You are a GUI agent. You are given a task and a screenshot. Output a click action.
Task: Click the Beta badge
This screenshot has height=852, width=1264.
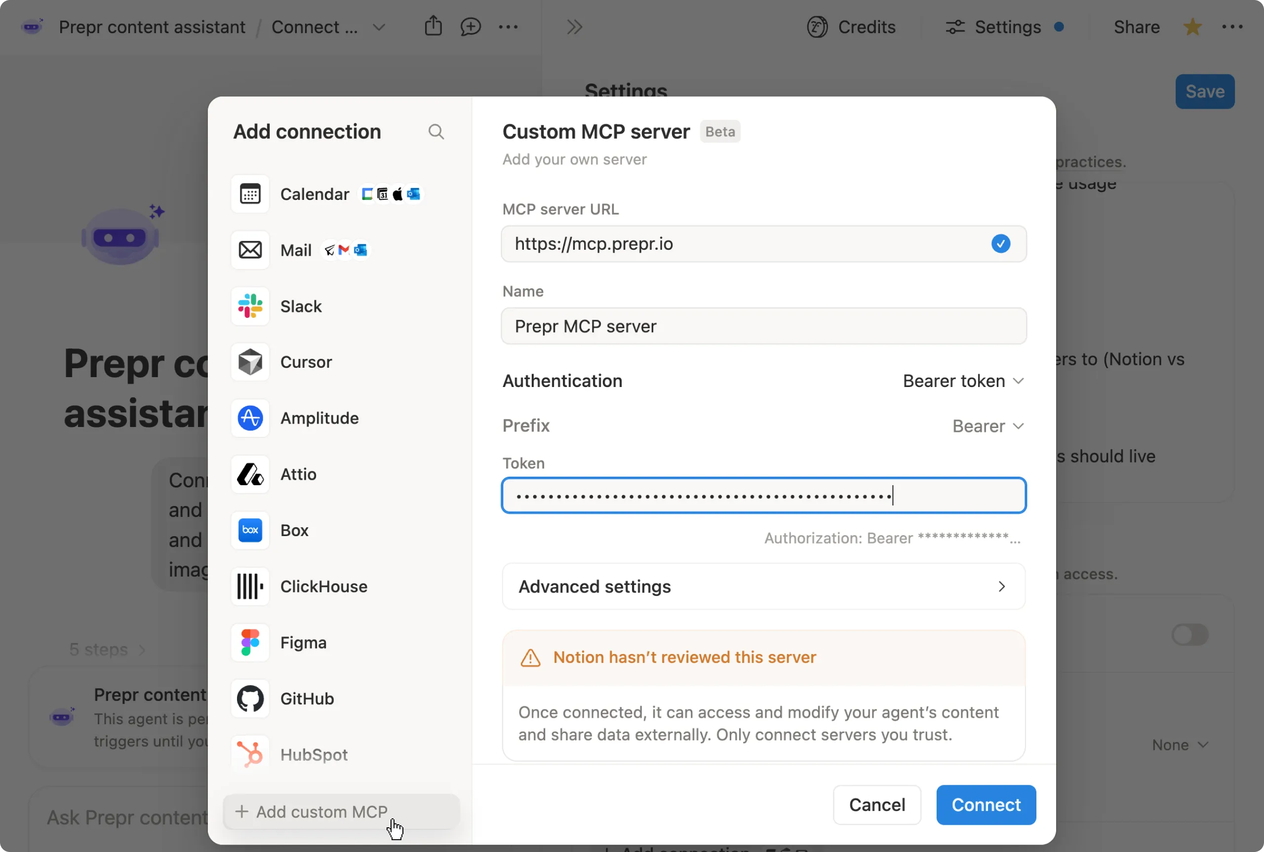pos(720,132)
